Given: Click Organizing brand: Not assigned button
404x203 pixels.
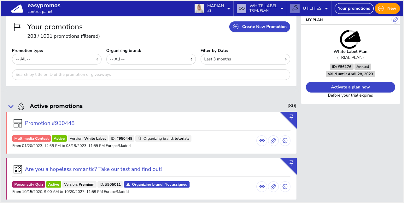Looking at the screenshot, I should tap(157, 184).
